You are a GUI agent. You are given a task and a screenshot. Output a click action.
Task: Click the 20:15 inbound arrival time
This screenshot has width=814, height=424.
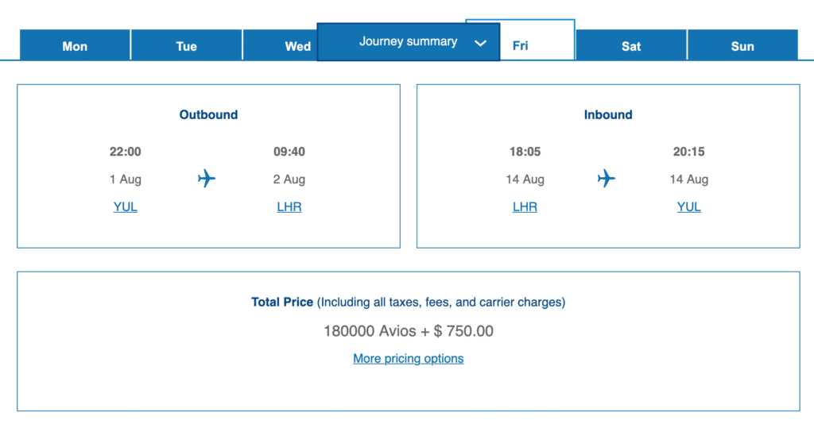pos(688,152)
